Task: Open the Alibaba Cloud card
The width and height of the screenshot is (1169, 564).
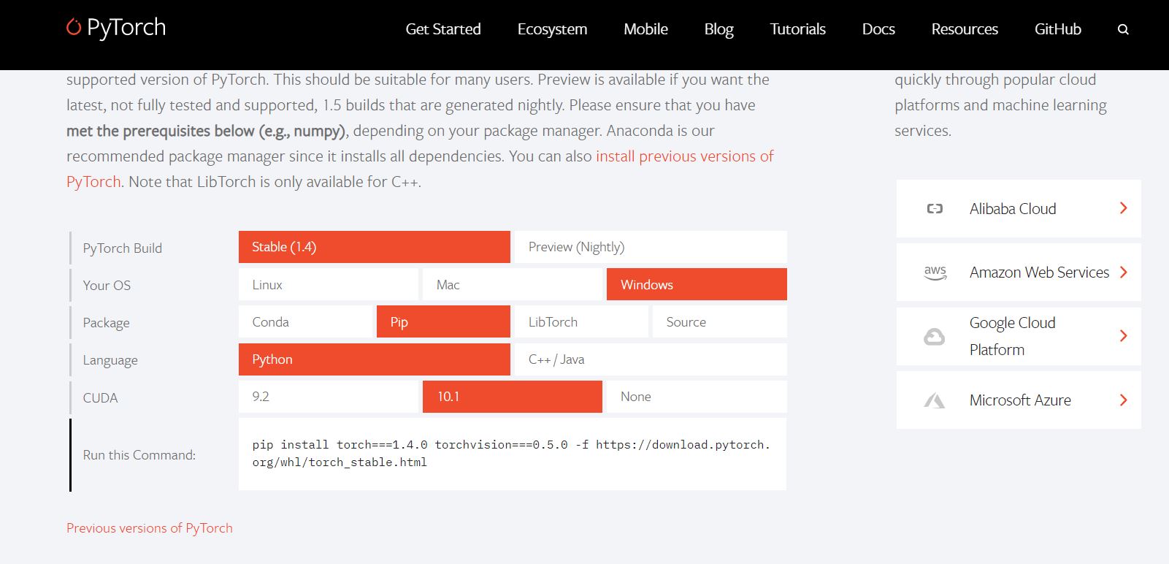Action: [x=1019, y=208]
